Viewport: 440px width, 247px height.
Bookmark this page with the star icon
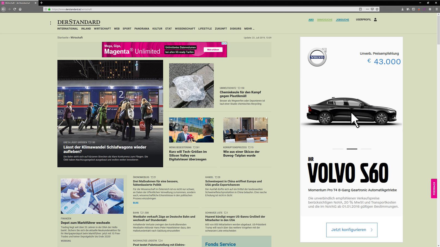coord(377,9)
